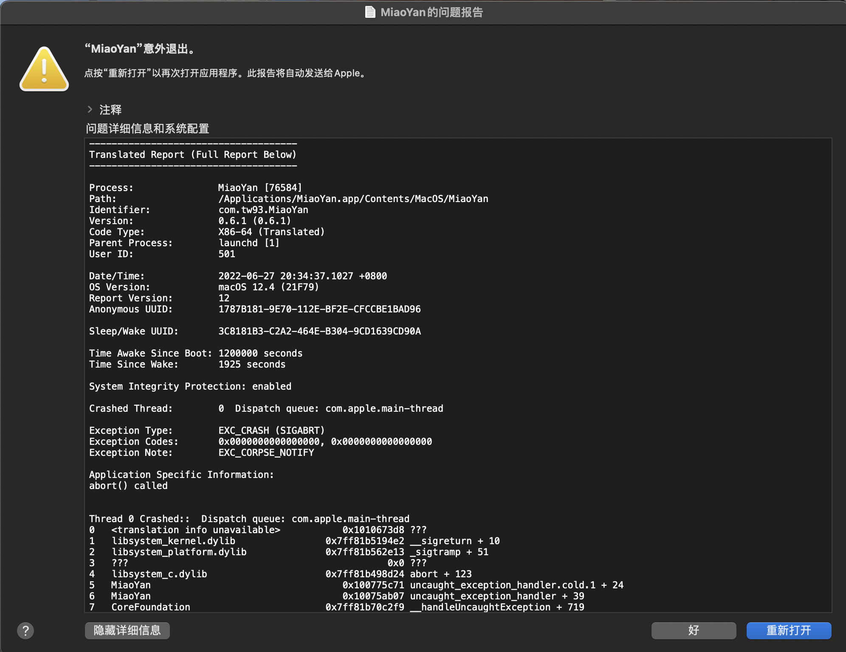The width and height of the screenshot is (846, 652).
Task: Click the User ID 501 line
Action: pyautogui.click(x=162, y=254)
